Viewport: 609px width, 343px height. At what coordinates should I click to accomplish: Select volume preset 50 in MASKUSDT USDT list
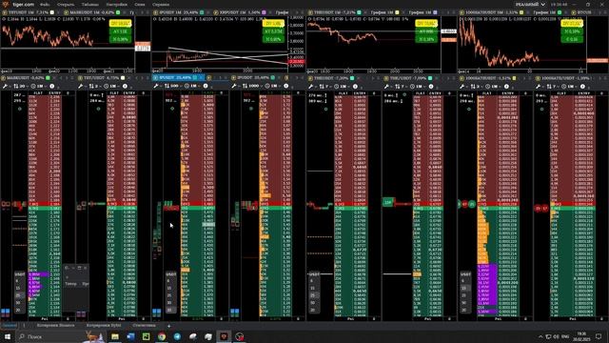coord(18,303)
